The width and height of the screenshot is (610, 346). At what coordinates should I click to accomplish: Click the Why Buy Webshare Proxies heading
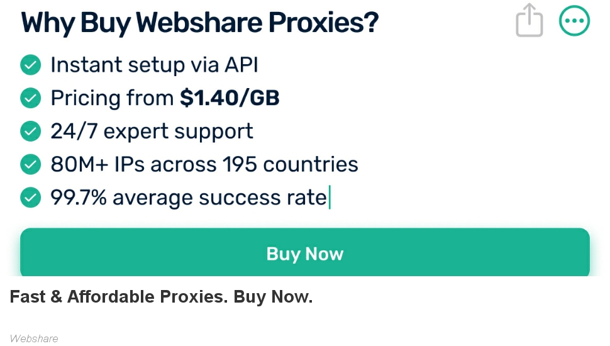tap(199, 23)
